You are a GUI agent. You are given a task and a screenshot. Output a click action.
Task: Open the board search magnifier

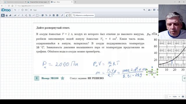click(144, 10)
